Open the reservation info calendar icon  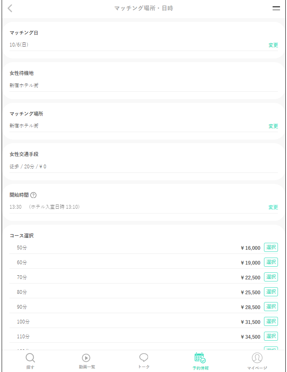pyautogui.click(x=200, y=358)
